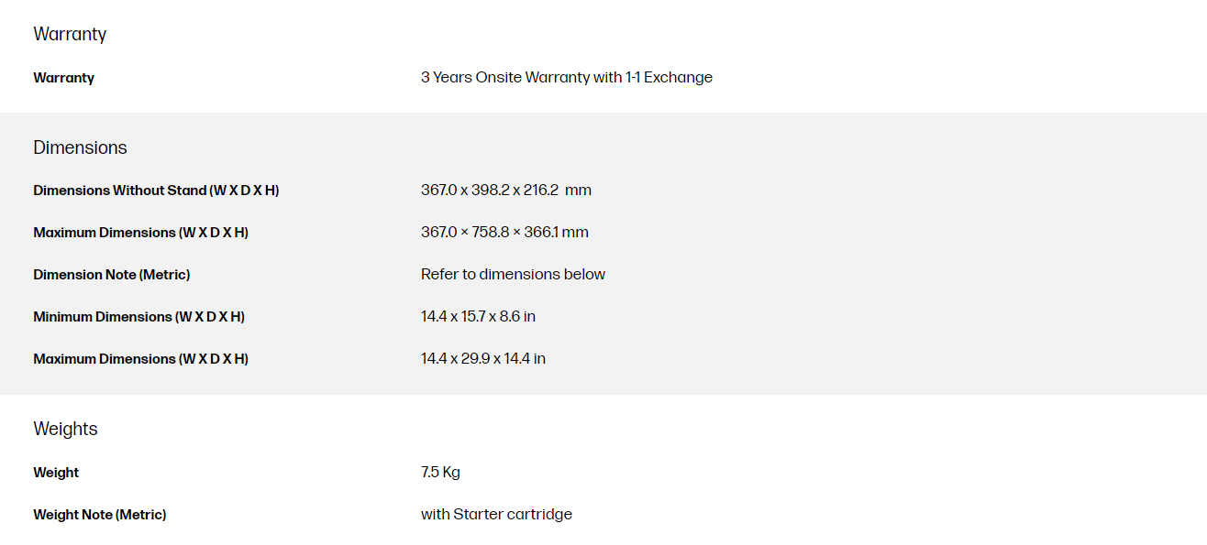Select the 367.0 × 758.8 × 366.1 mm value

[504, 233]
